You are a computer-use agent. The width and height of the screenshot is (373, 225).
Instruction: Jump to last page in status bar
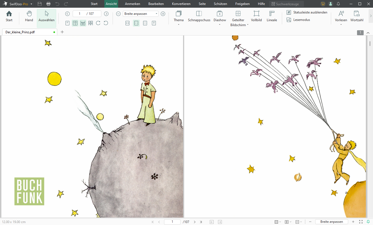(201, 222)
